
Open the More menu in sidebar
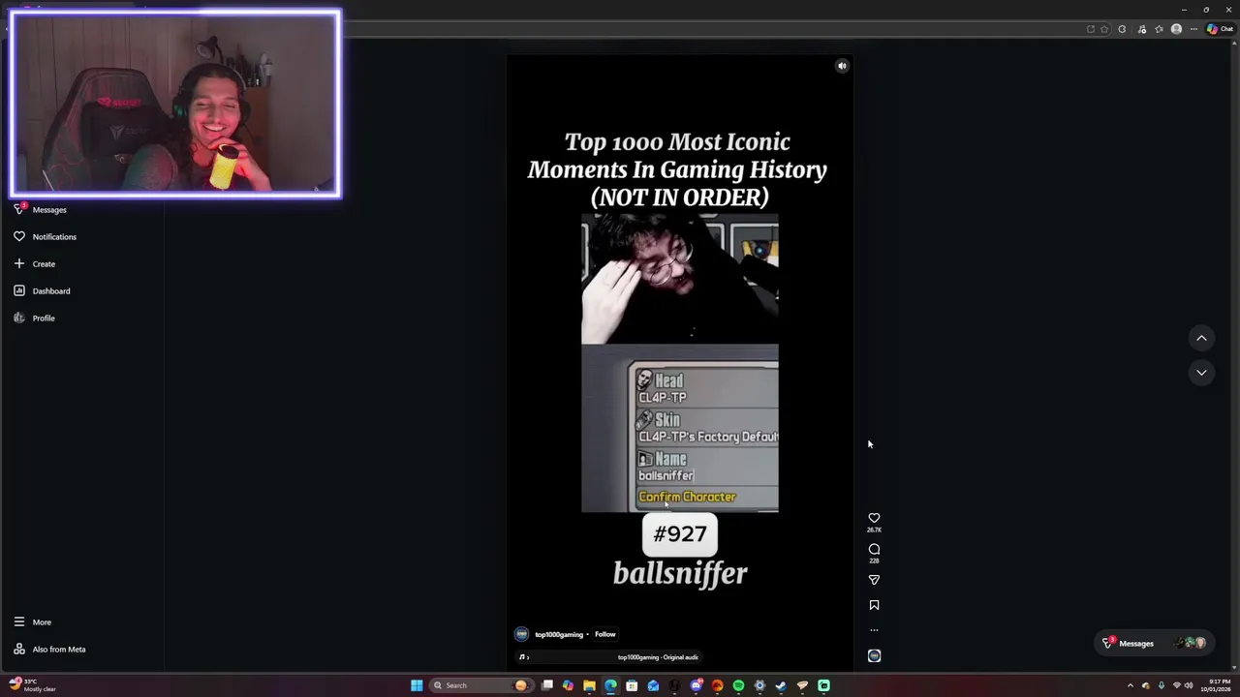[x=32, y=621]
